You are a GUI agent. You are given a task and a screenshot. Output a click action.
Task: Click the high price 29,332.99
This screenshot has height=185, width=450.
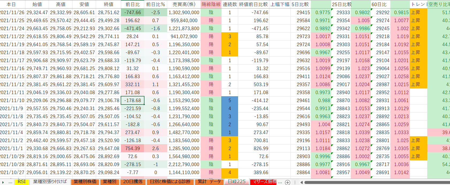pos(61,13)
